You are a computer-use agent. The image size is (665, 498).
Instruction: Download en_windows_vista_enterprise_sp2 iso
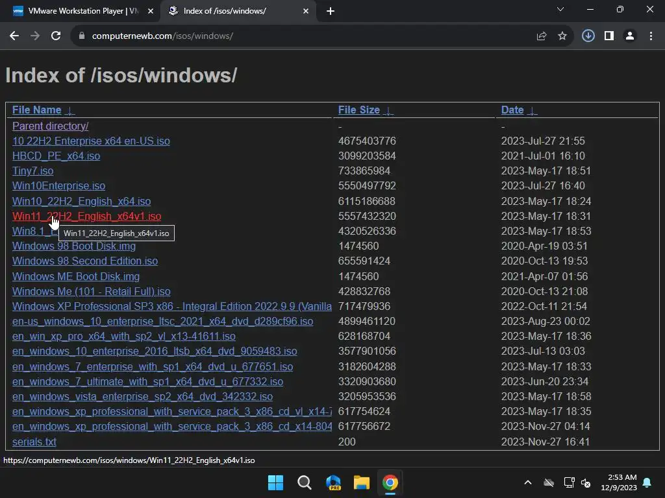[142, 397]
